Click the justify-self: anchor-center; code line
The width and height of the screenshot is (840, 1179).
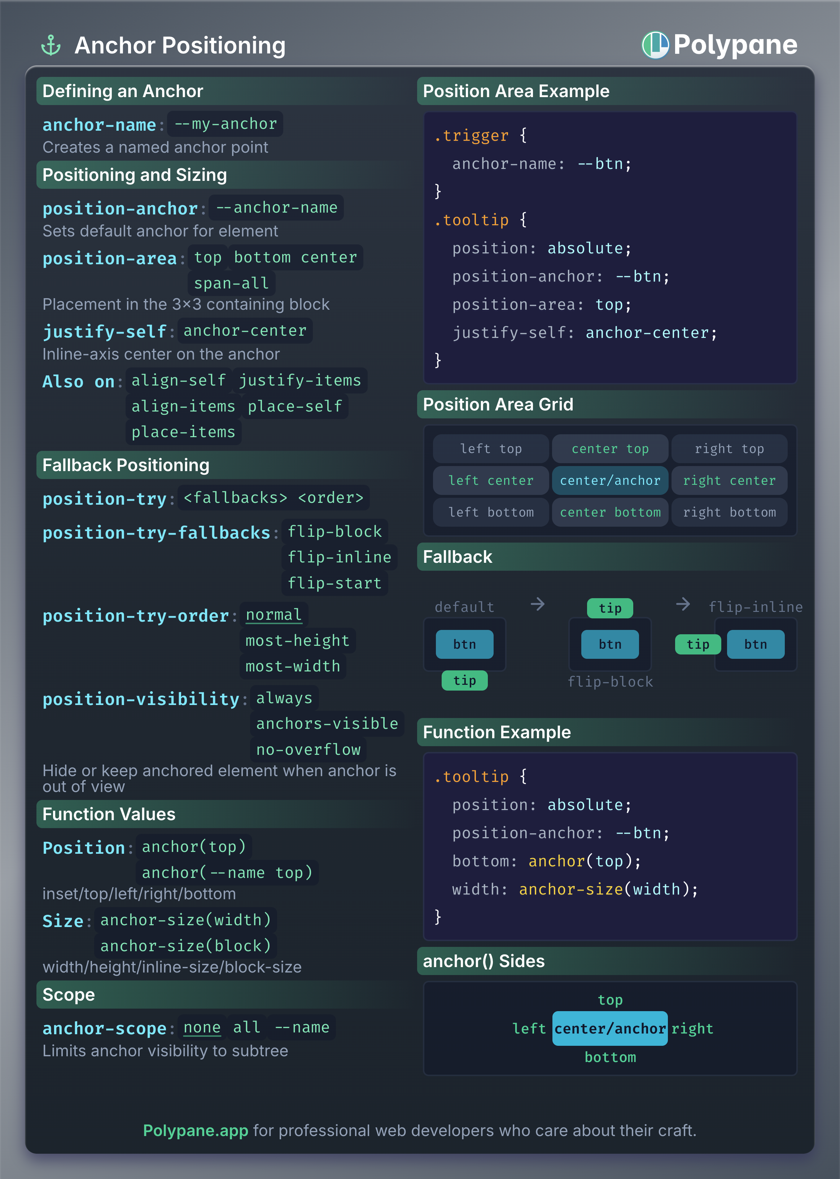coord(585,332)
